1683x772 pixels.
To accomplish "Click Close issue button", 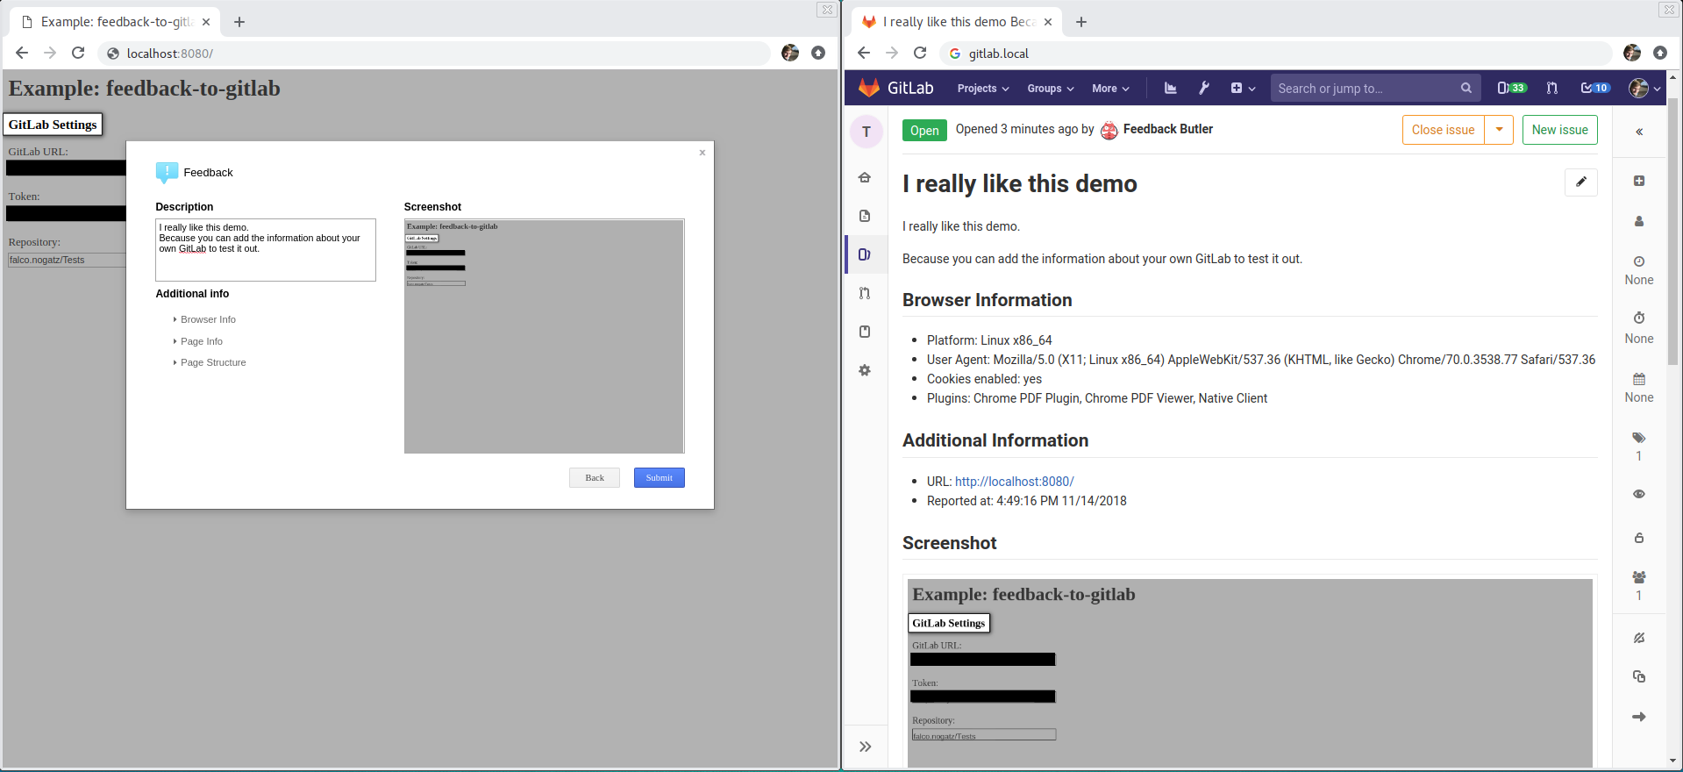I will coord(1443,130).
